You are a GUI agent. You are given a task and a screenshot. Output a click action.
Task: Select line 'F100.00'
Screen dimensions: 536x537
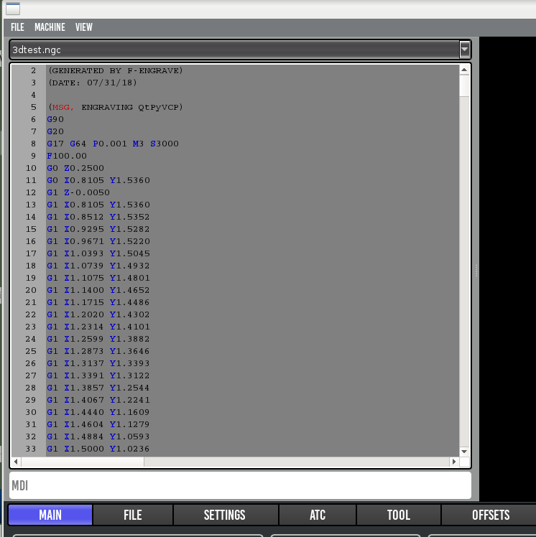pos(67,156)
